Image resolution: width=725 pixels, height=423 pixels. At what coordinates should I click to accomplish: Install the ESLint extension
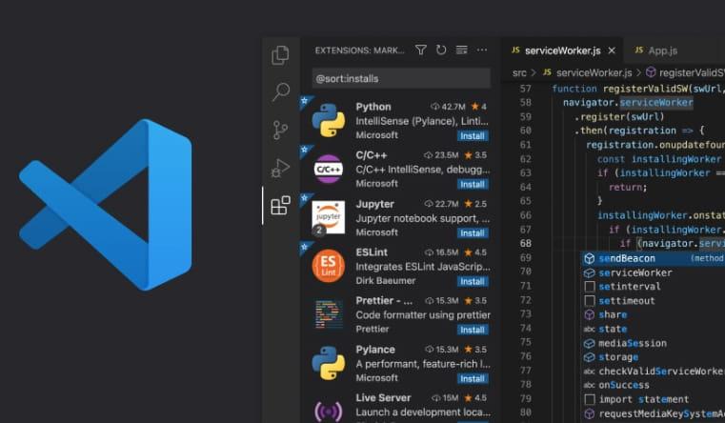tap(473, 282)
